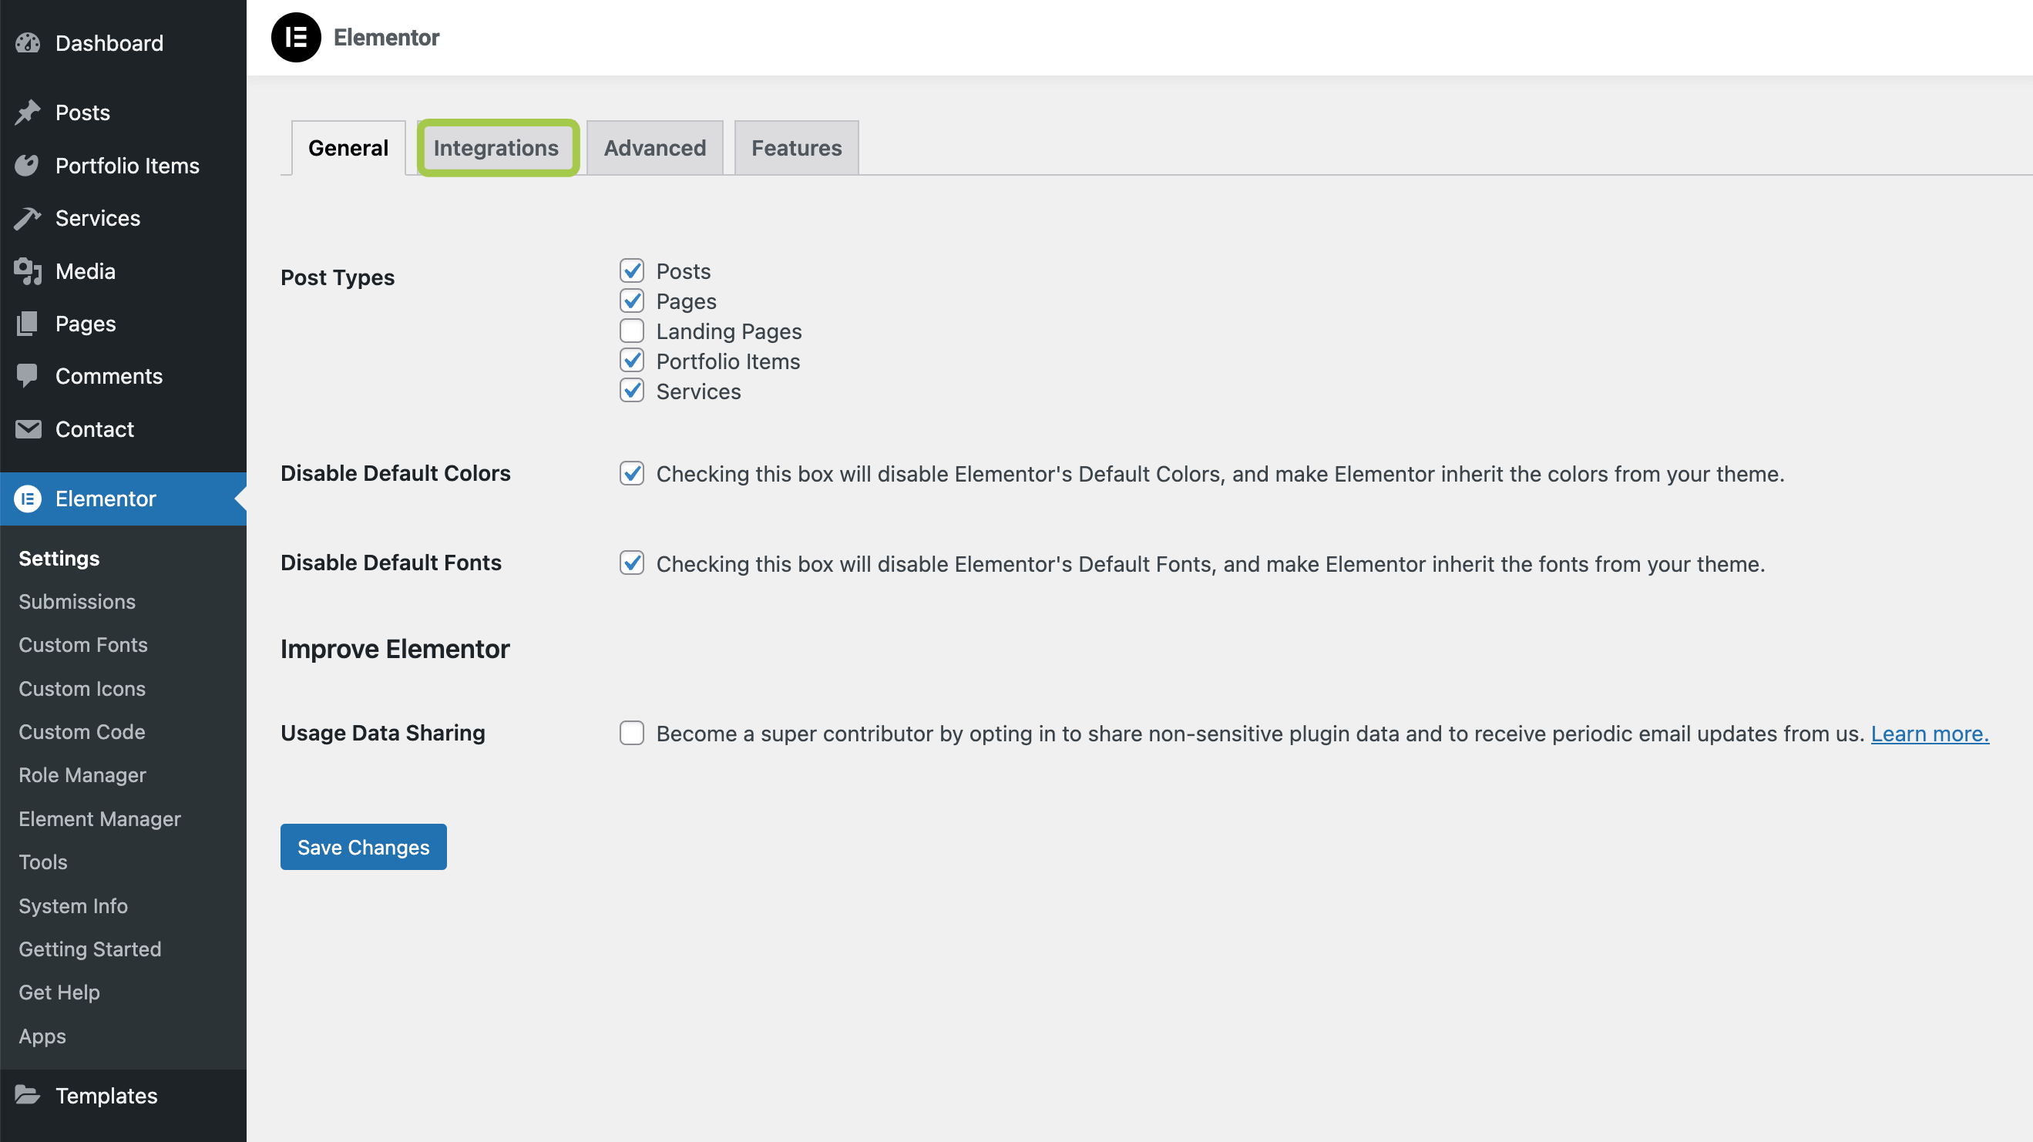The image size is (2033, 1142).
Task: Click the Templates folder icon
Action: tap(28, 1095)
